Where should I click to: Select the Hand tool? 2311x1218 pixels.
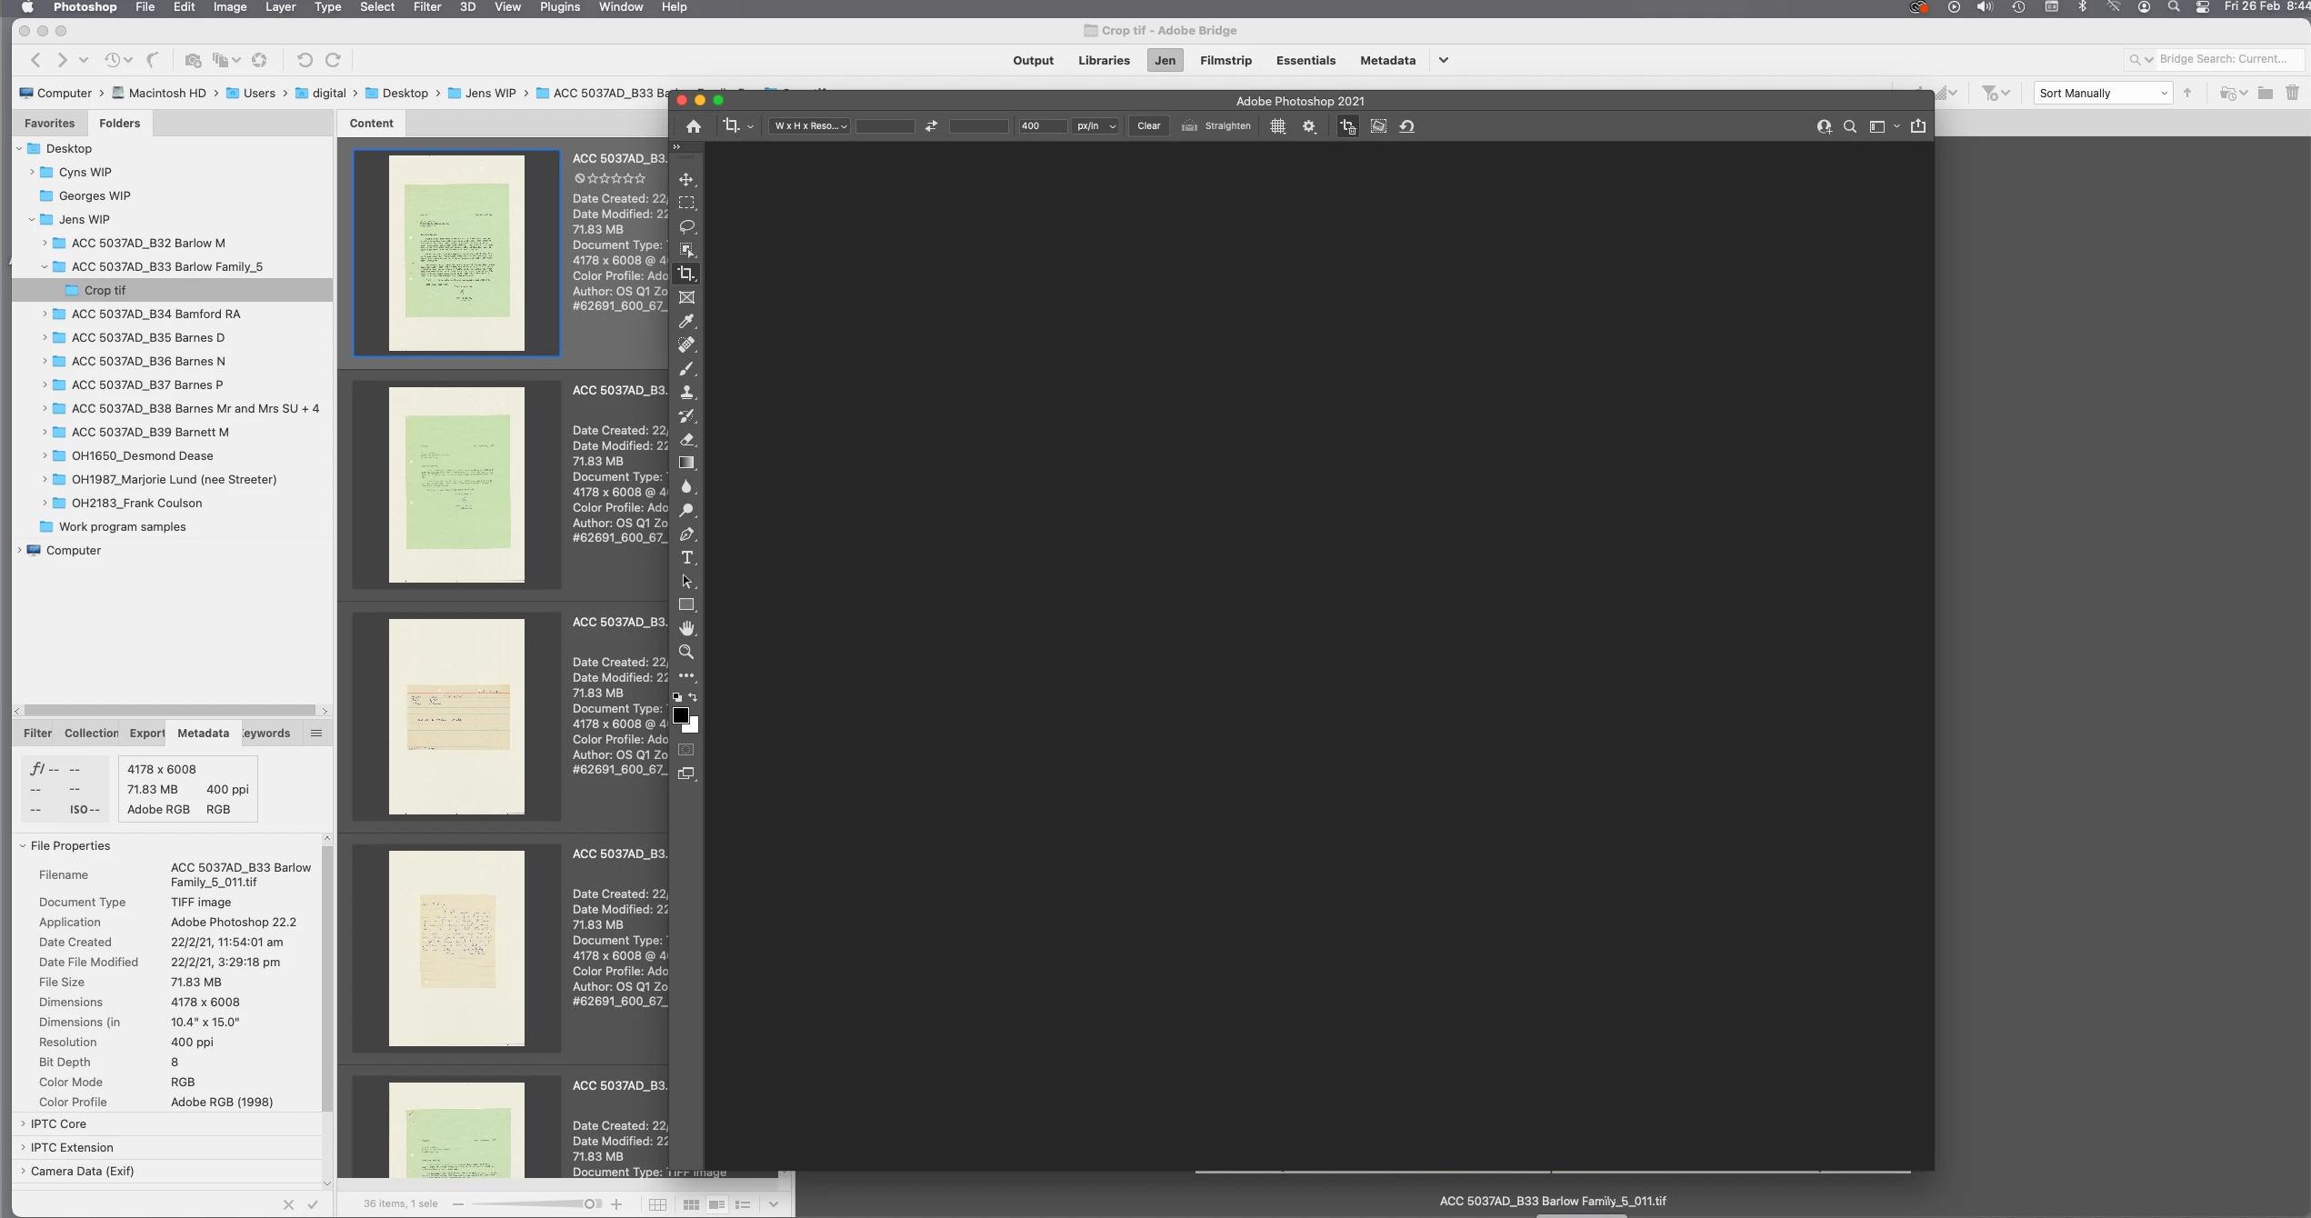686,628
